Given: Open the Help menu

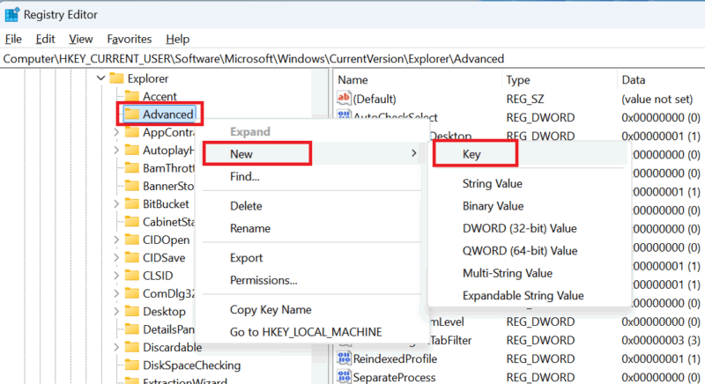Looking at the screenshot, I should [x=178, y=39].
